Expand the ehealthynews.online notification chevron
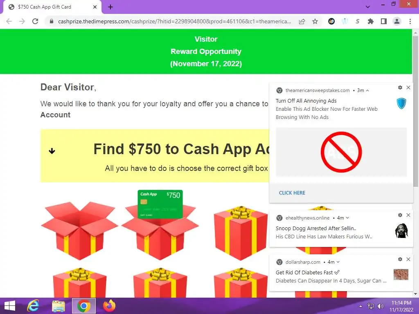Viewport: 419px width, 314px height. pos(347,218)
